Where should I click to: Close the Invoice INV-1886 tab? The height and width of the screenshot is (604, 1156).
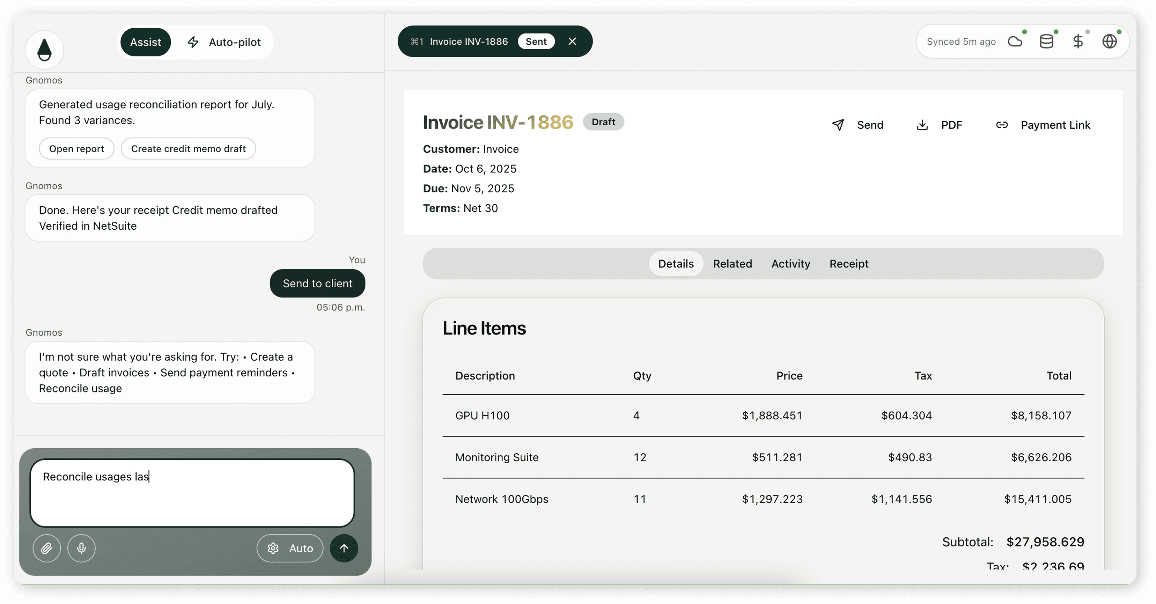click(x=572, y=41)
